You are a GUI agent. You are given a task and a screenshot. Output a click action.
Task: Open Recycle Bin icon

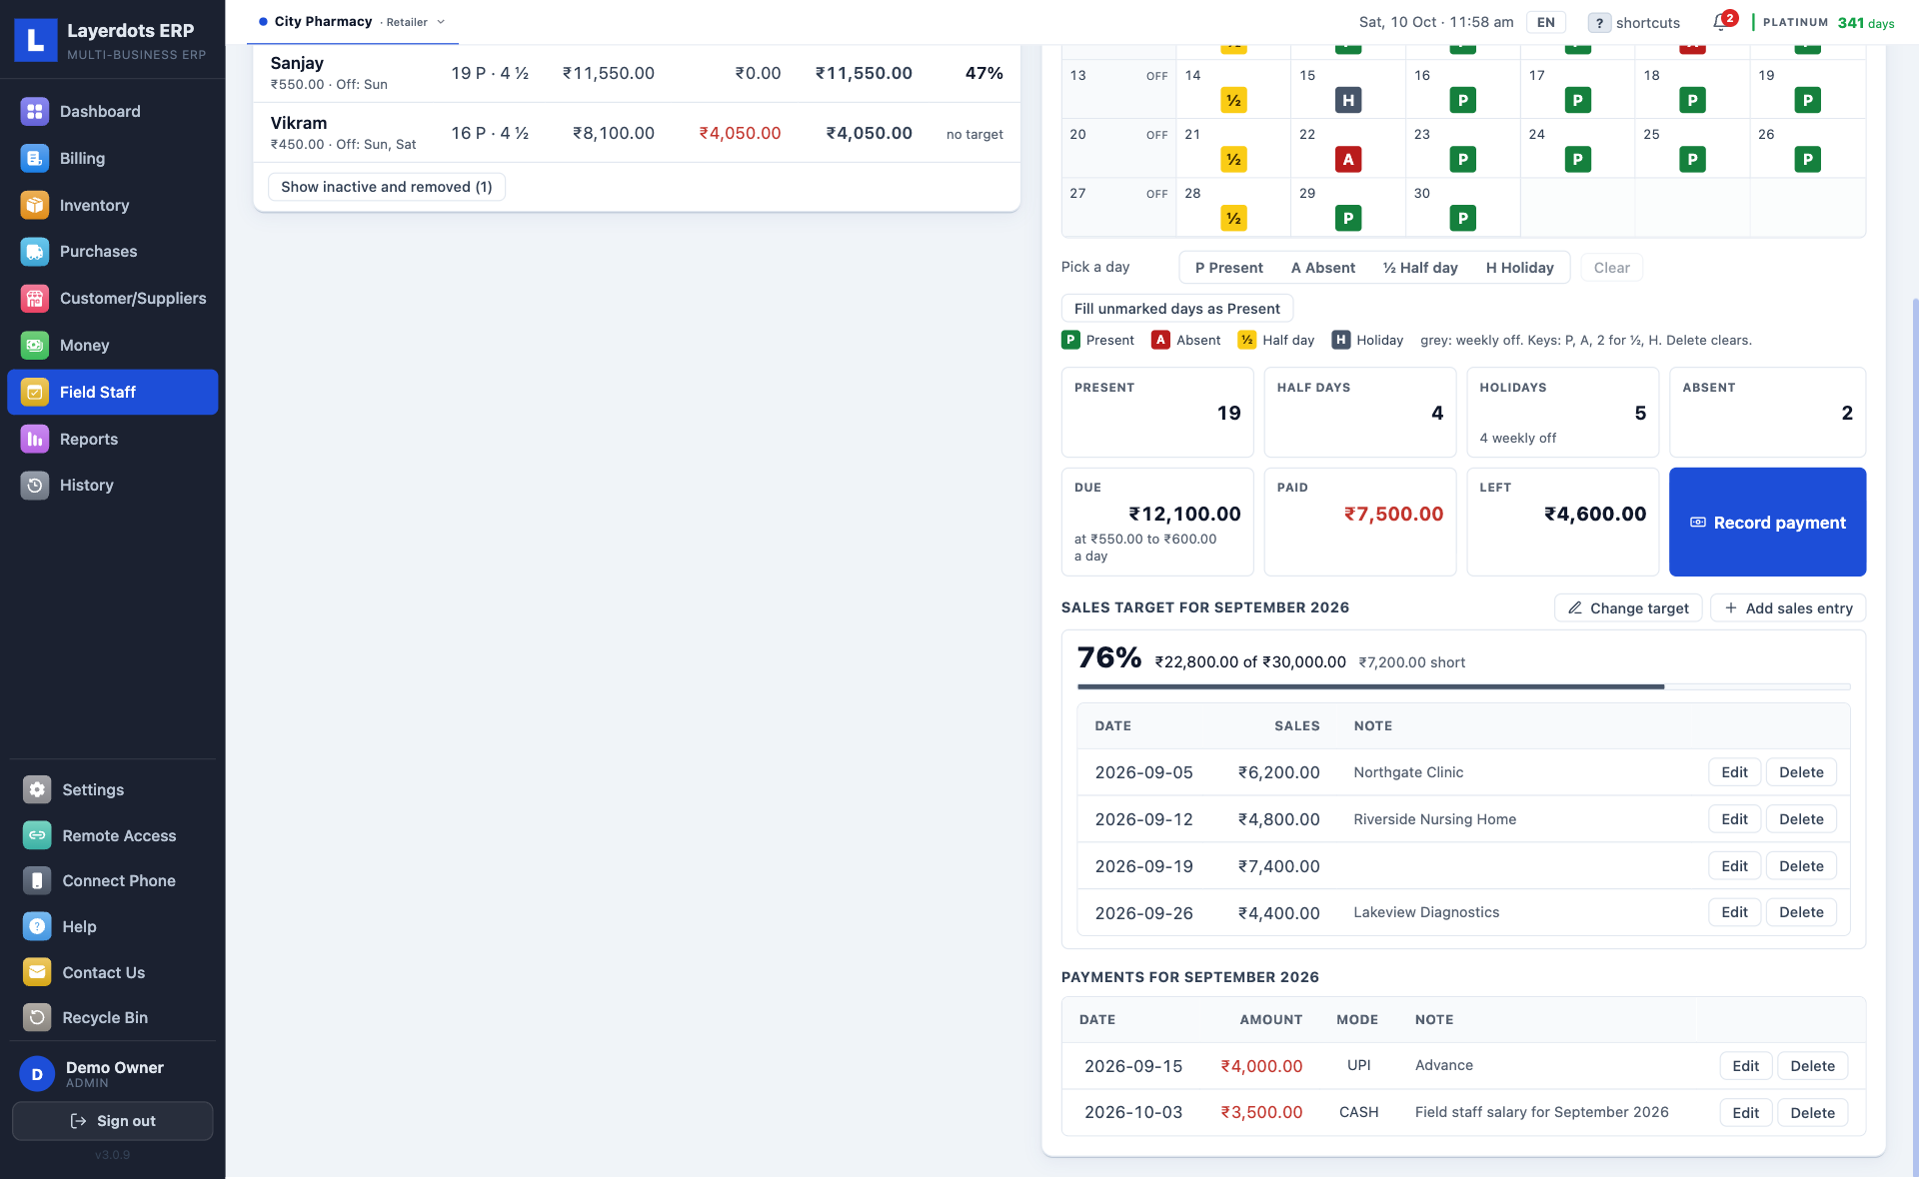[x=37, y=1017]
